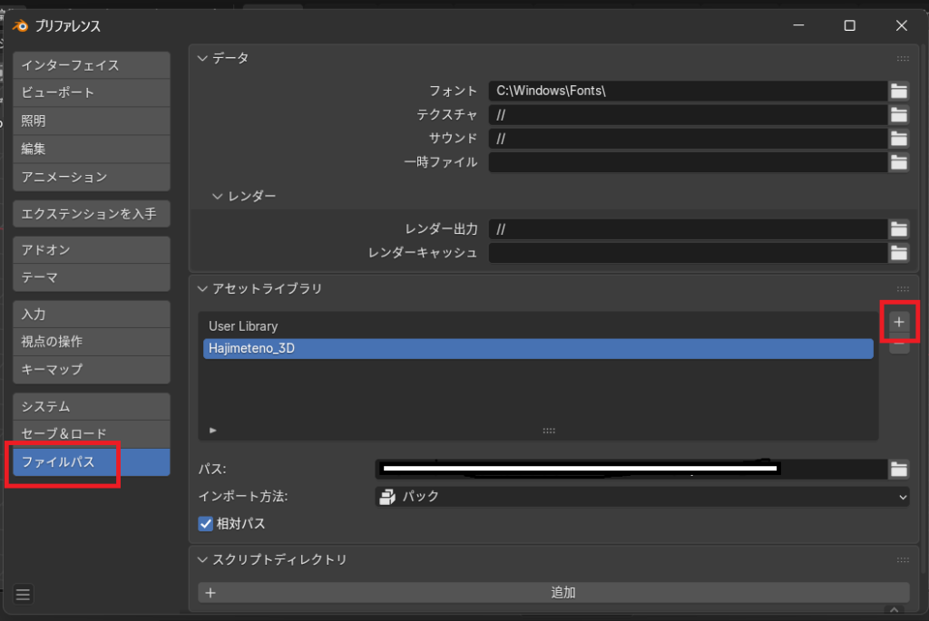929x621 pixels.
Task: Browse folder for asset library パス
Action: pos(898,469)
